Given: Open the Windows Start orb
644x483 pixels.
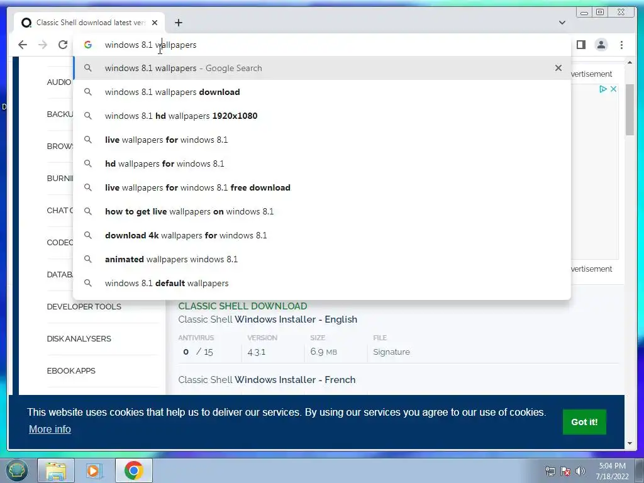Looking at the screenshot, I should [x=16, y=470].
